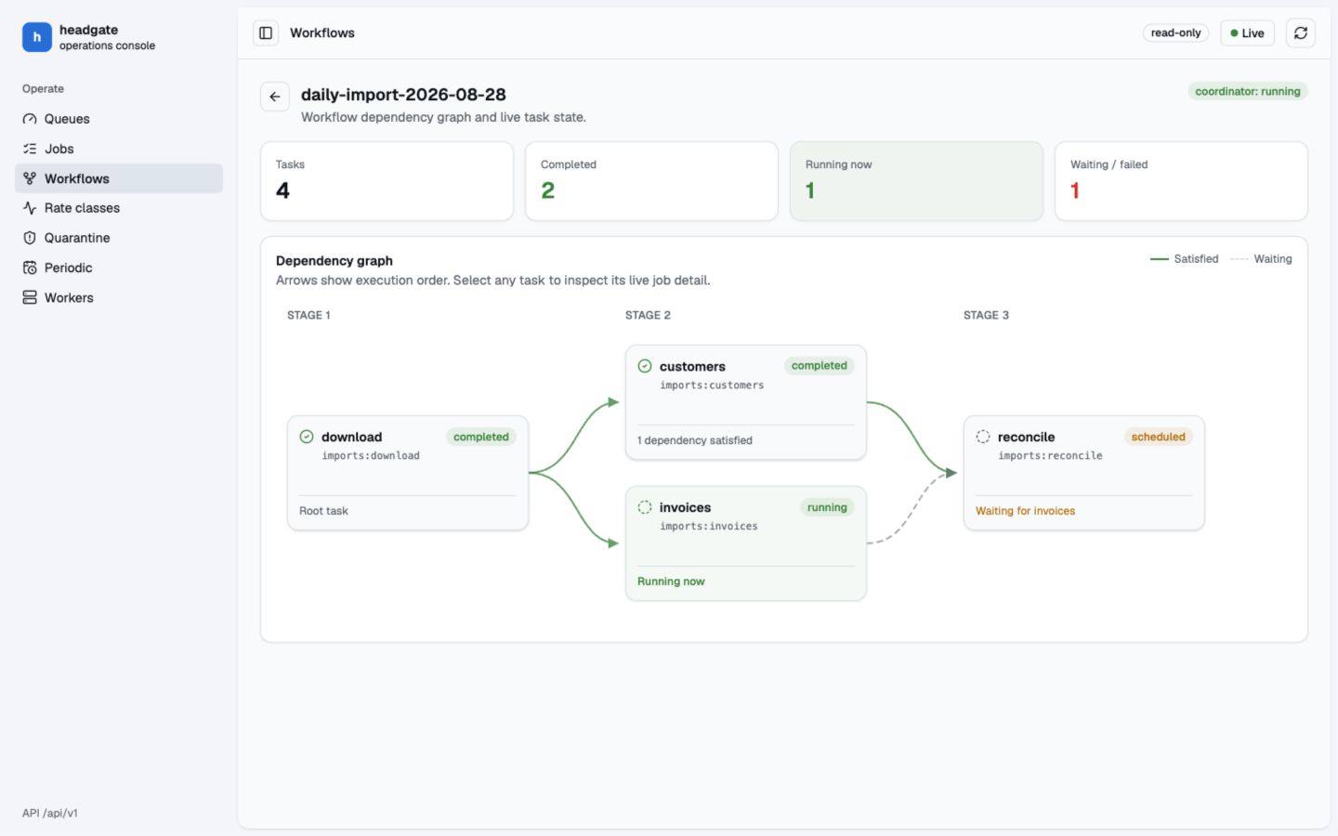Open the Queues page
This screenshot has width=1338, height=836.
pyautogui.click(x=119, y=119)
